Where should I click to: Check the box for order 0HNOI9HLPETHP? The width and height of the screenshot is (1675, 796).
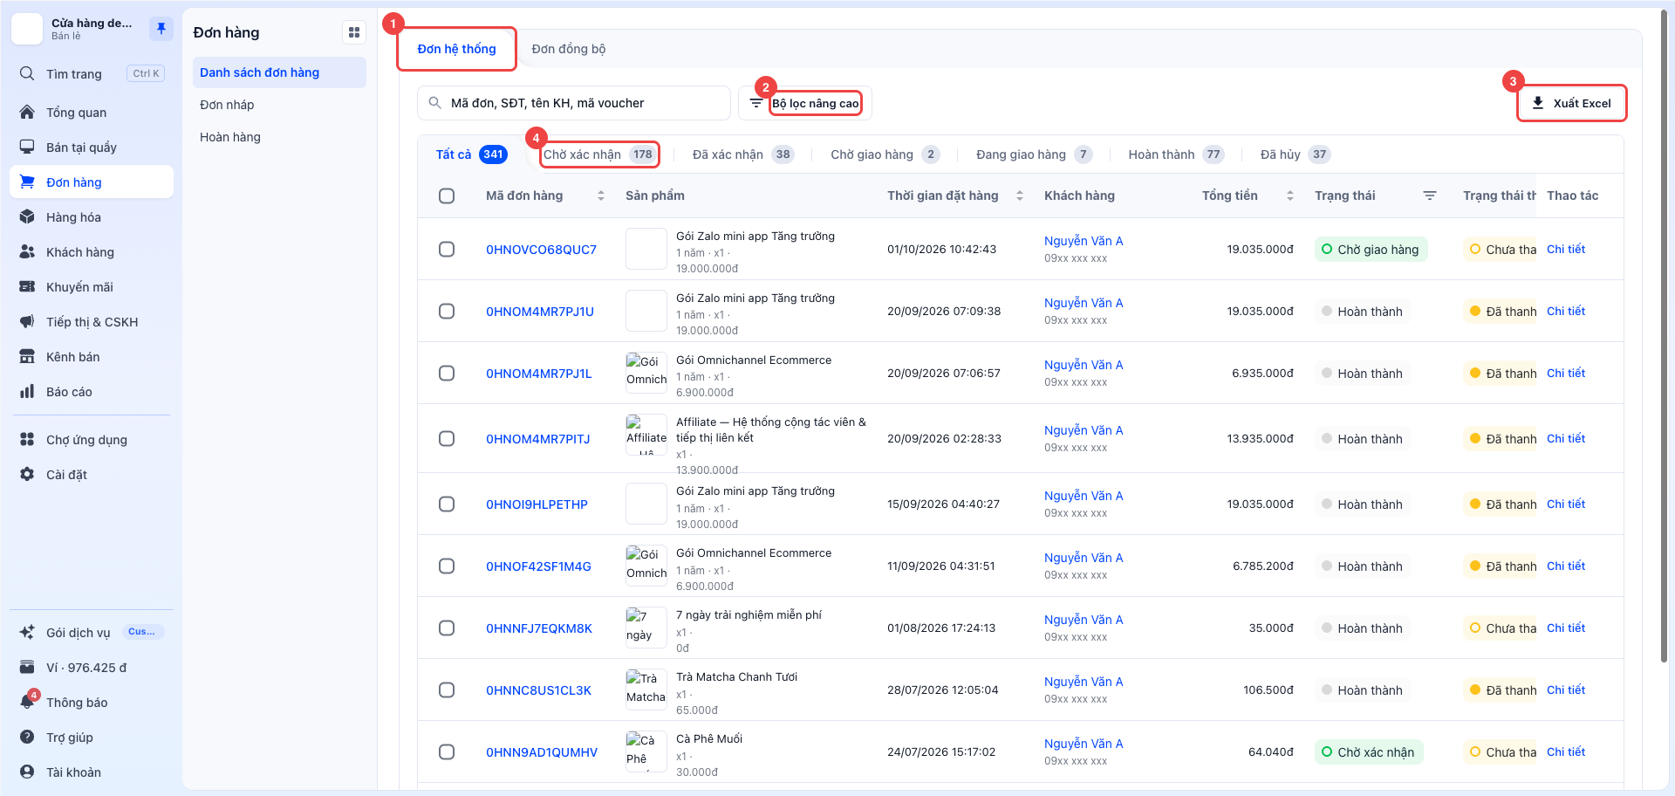(x=447, y=504)
